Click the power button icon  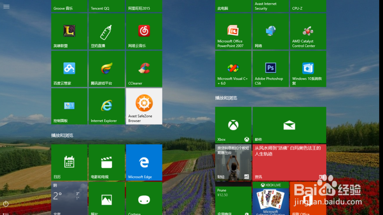[6, 204]
